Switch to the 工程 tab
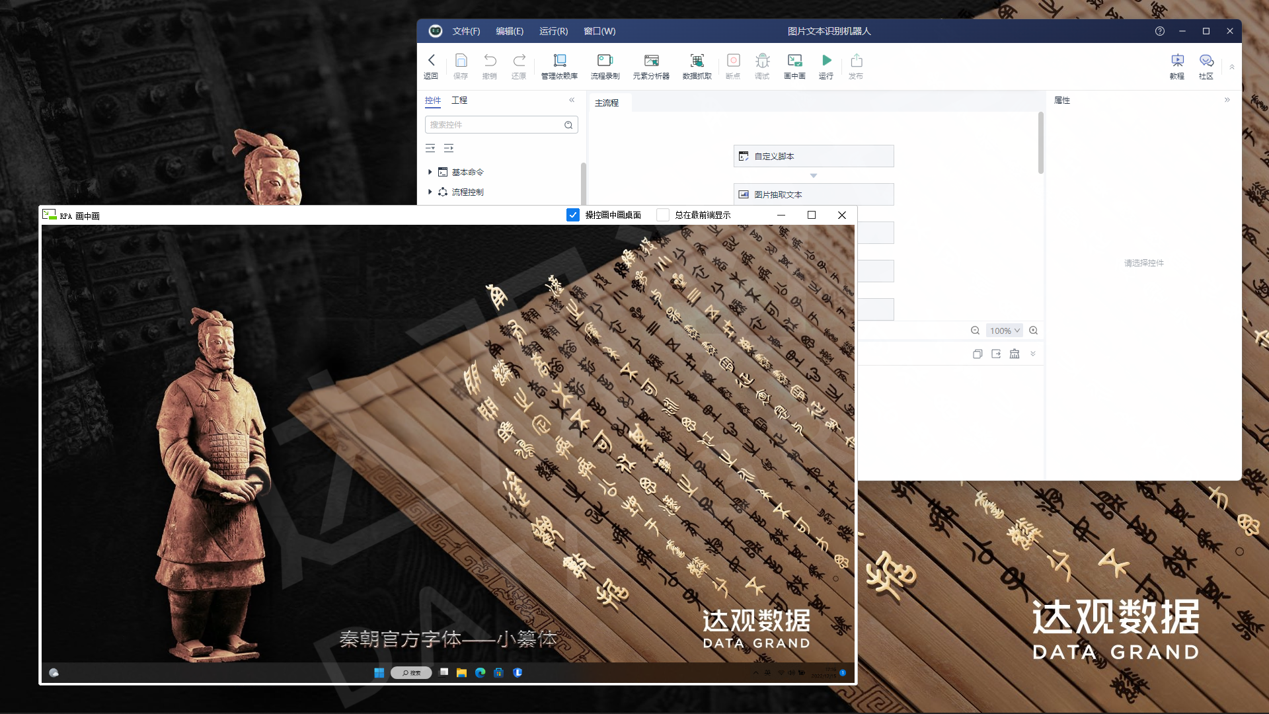The width and height of the screenshot is (1269, 714). [x=459, y=100]
